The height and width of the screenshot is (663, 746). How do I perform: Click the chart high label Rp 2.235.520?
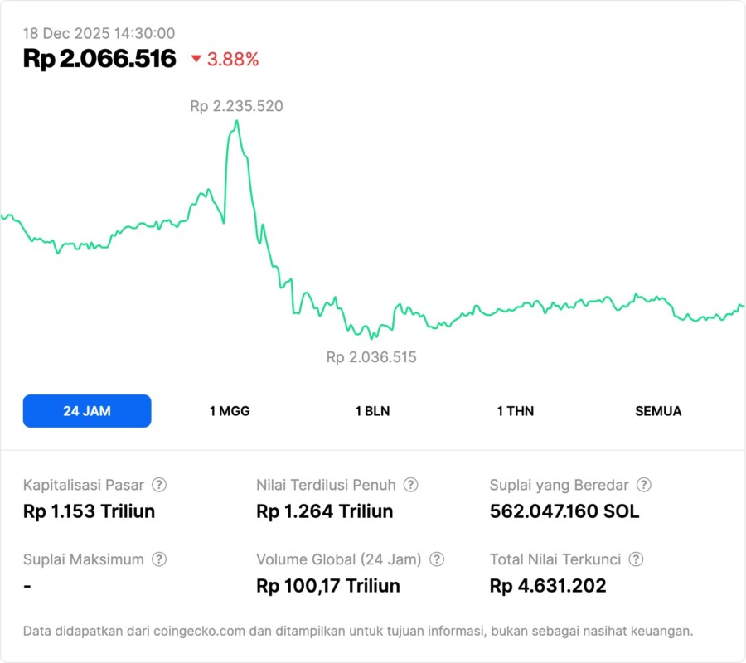click(x=236, y=106)
